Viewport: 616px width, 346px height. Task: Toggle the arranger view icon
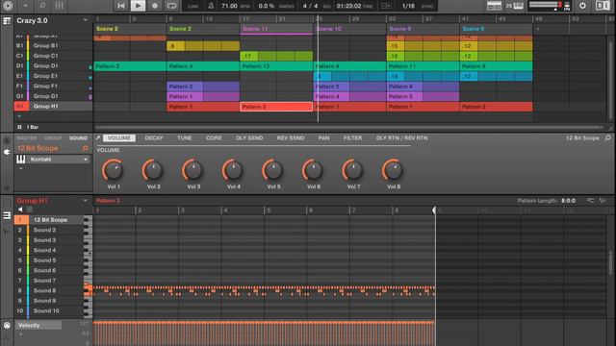click(7, 21)
